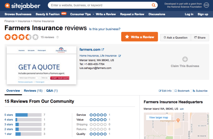Click the Sitejabber logo
This screenshot has height=139, width=213.
click(x=22, y=5)
